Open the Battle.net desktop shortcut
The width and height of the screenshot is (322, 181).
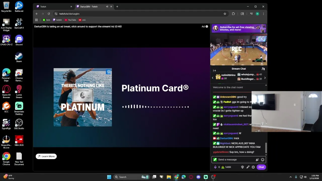pos(19,7)
